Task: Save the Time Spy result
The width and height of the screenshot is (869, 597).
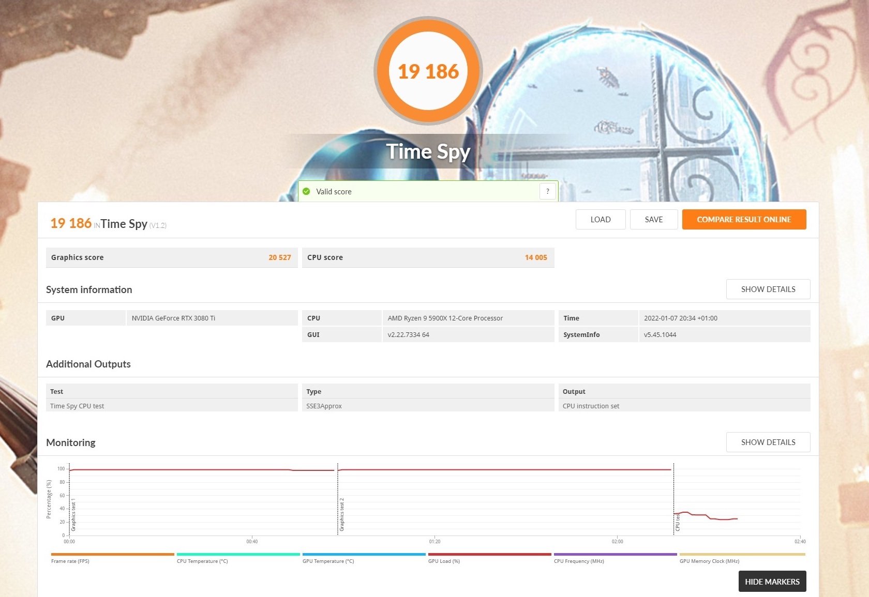Action: (x=653, y=219)
